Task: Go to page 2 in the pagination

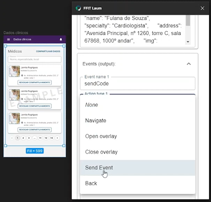Action: pyautogui.click(x=23, y=138)
